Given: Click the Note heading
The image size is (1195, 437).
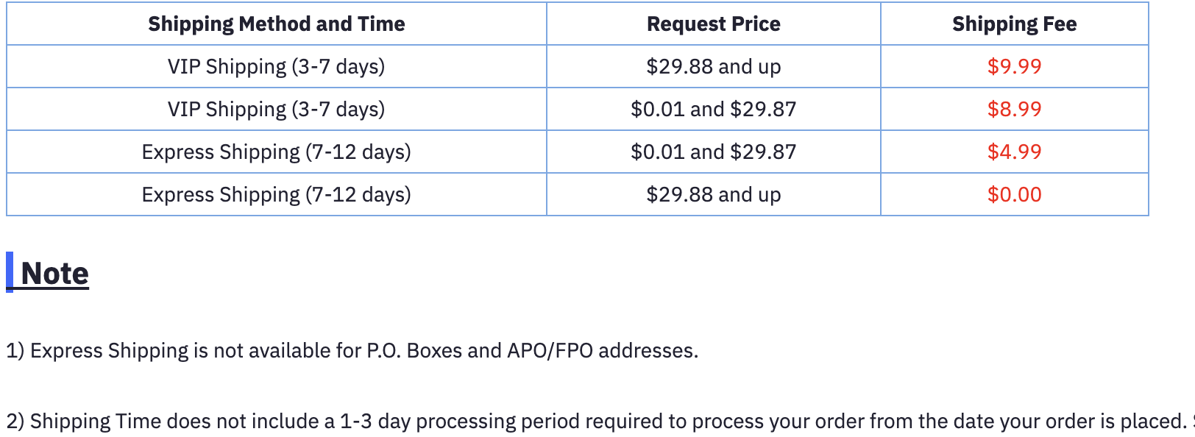Looking at the screenshot, I should click(x=54, y=274).
